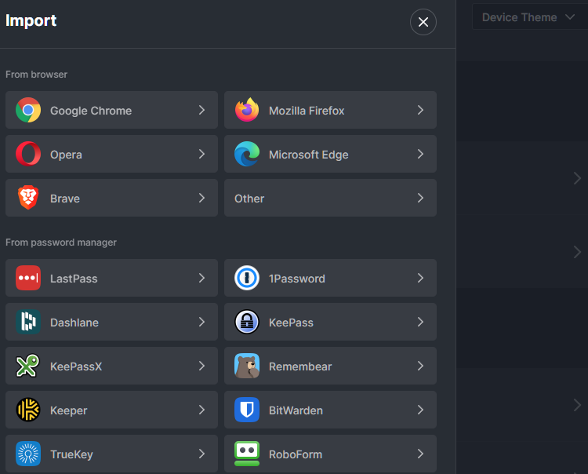This screenshot has width=588, height=474.
Task: Select the Keeper label
Action: 69,410
